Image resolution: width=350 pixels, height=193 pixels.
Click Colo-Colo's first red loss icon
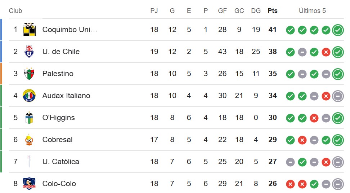[x=290, y=184]
